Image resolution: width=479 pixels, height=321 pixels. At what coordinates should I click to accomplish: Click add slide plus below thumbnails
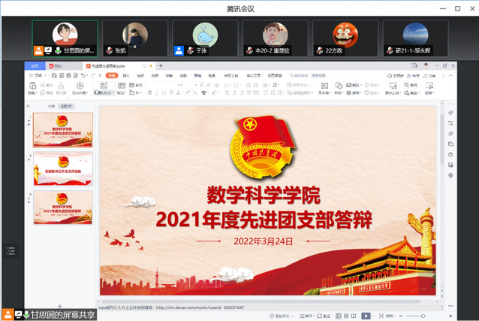coord(61,306)
